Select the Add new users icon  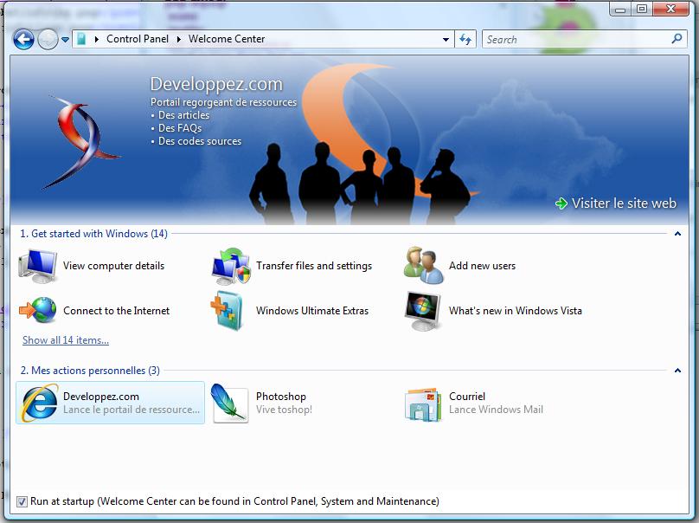coord(424,266)
